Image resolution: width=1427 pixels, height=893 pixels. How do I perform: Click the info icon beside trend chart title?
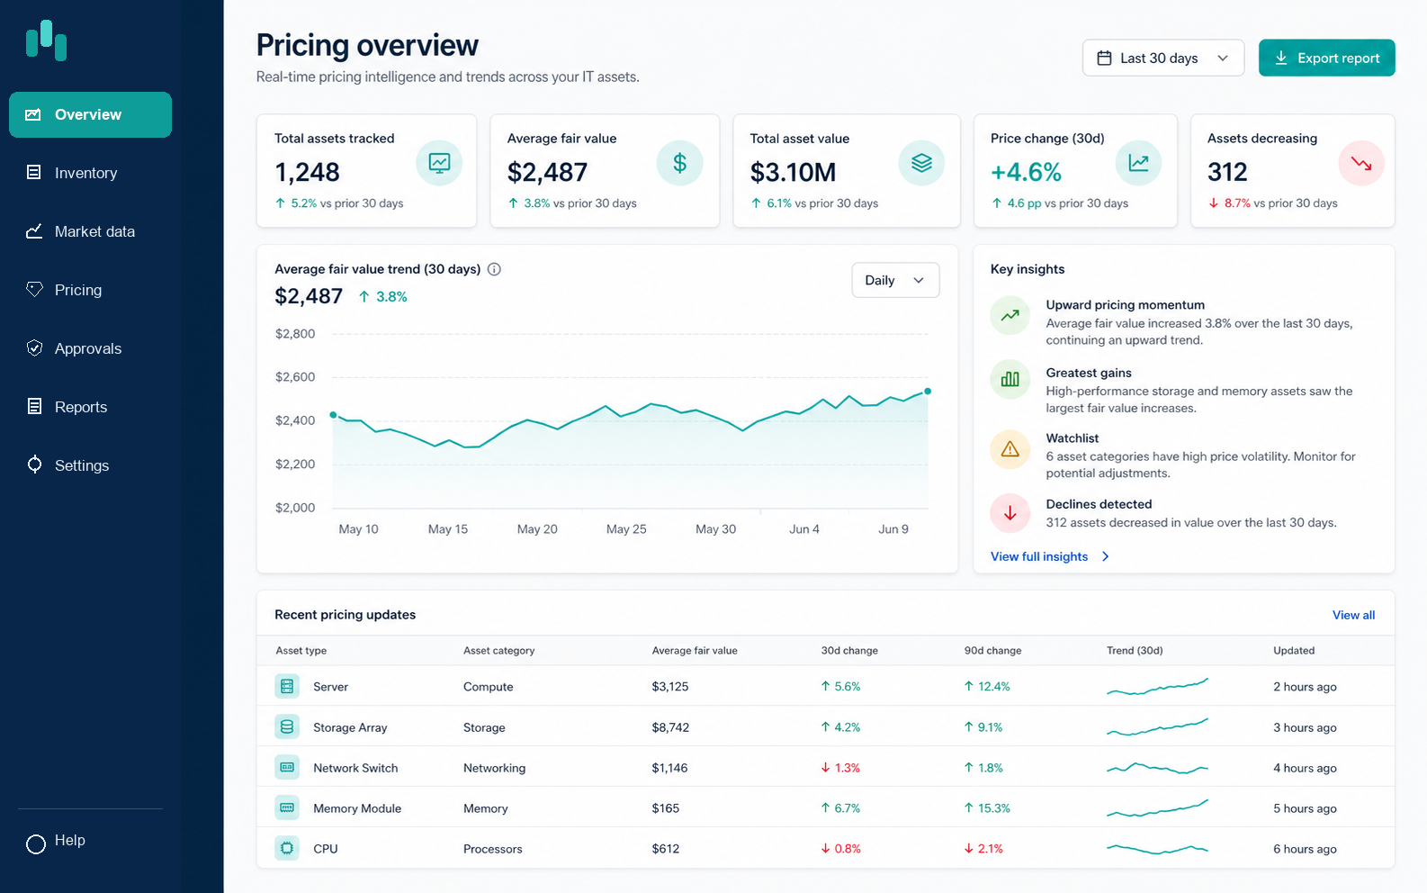point(494,269)
